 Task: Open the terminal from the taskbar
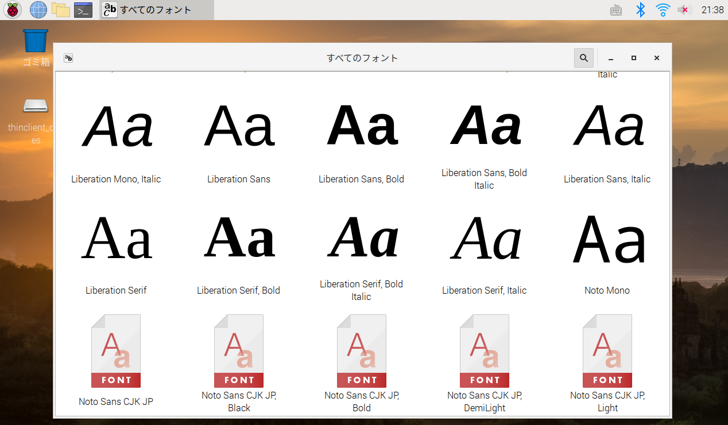coord(83,10)
